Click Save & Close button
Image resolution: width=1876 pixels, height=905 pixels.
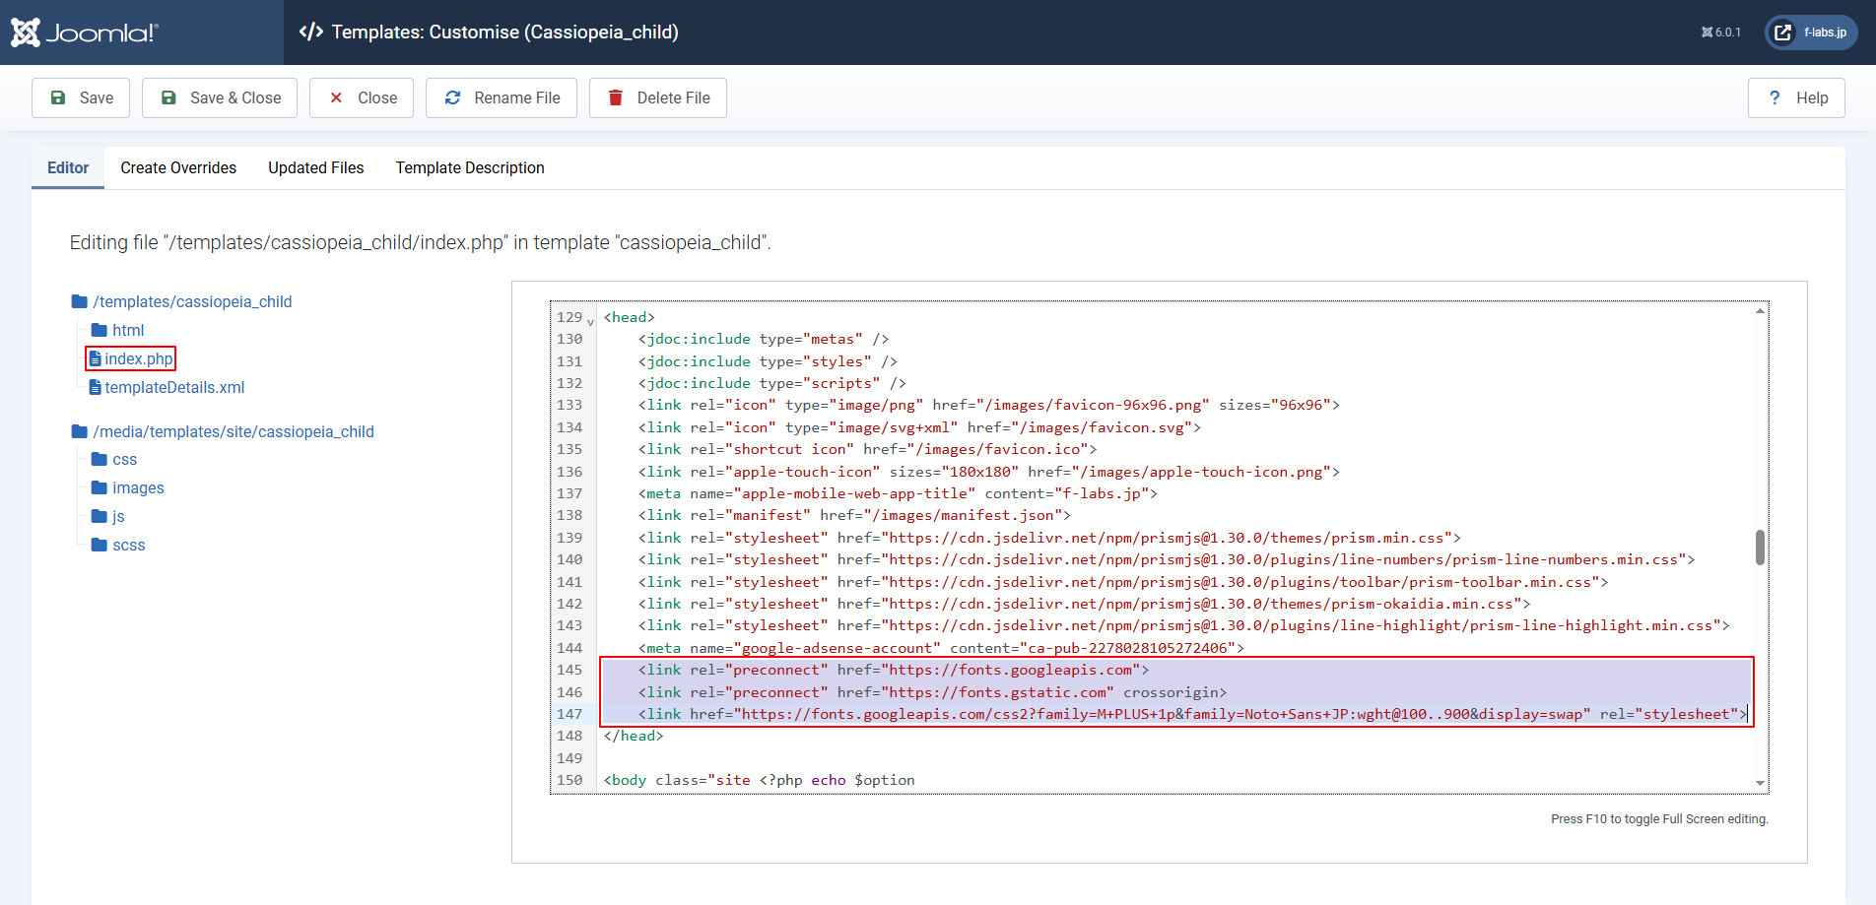[220, 97]
